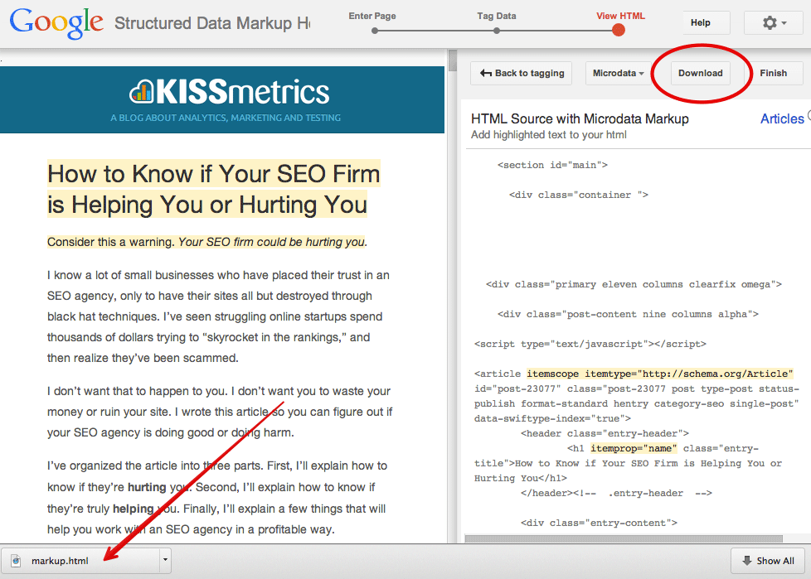
Task: Open the markup.html download options arrow
Action: (x=165, y=560)
